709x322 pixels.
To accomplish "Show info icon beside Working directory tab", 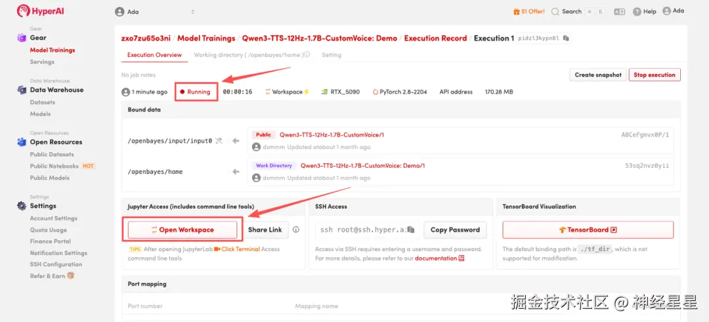I will coord(307,54).
